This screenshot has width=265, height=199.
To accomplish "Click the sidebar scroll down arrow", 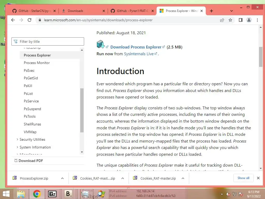I will click(82, 152).
